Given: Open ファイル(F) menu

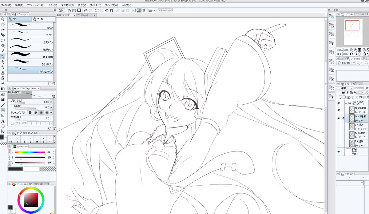Looking at the screenshot, I should 6,5.
